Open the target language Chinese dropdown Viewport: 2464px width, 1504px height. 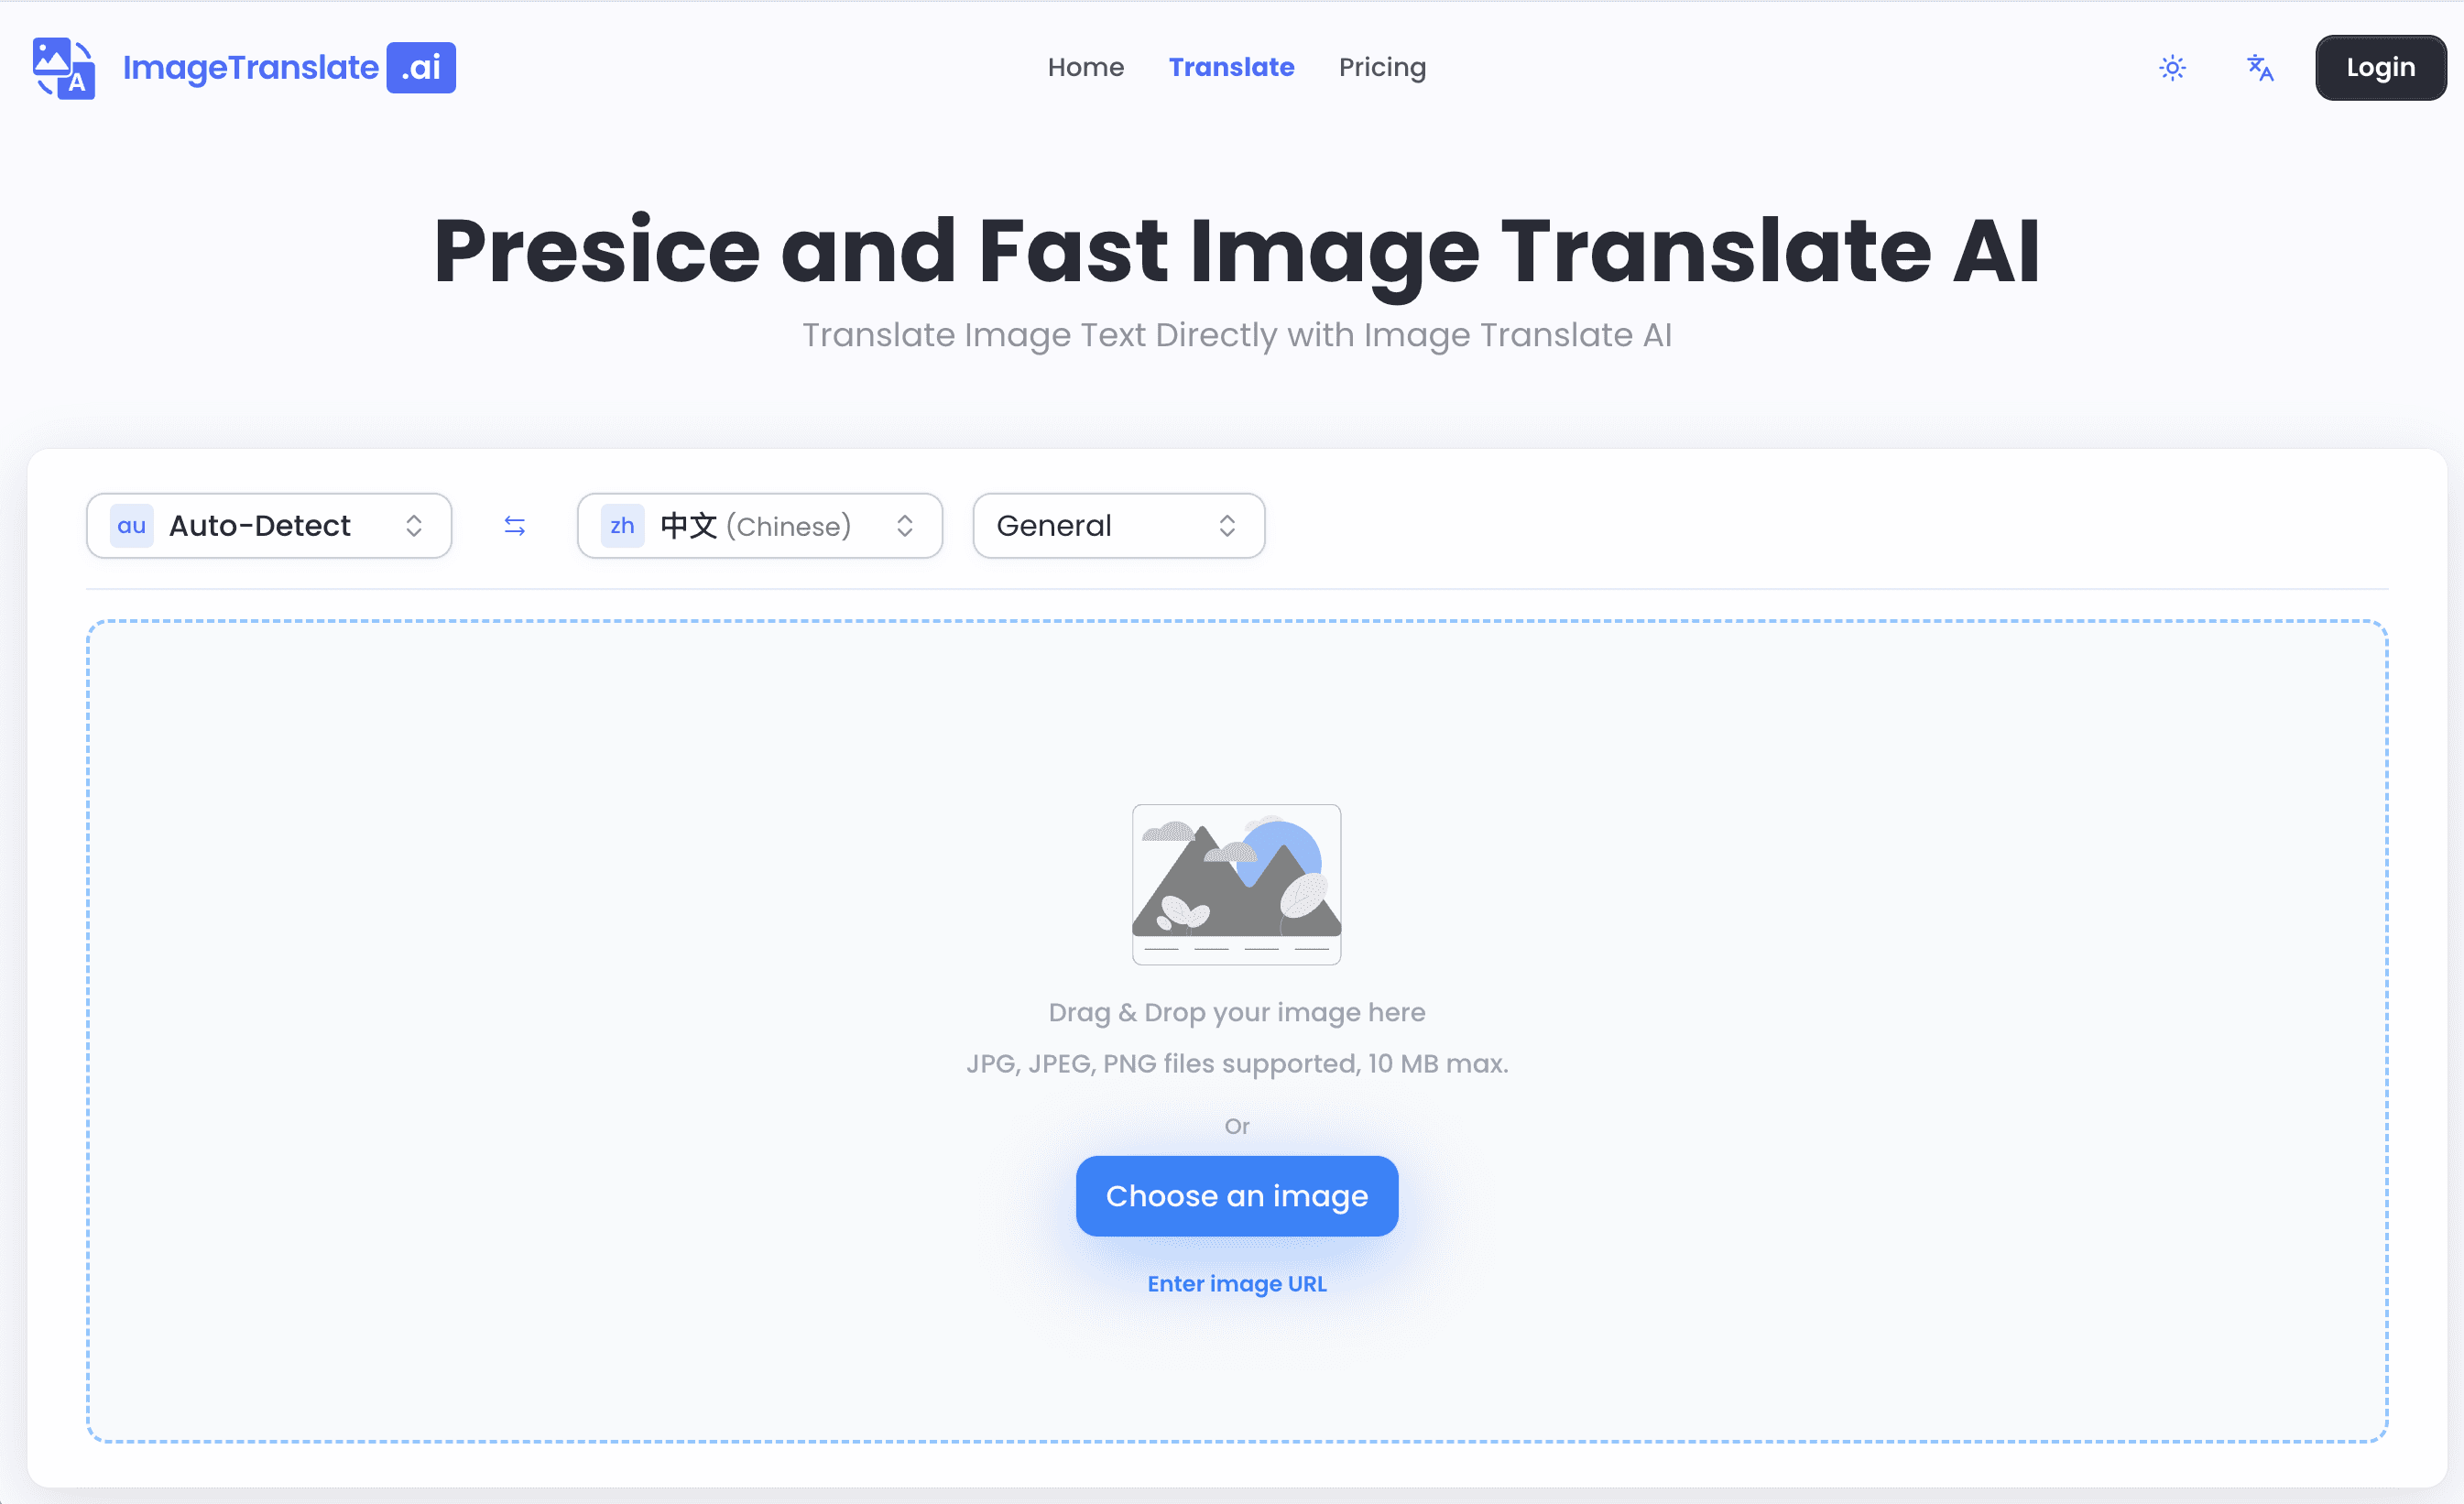(758, 525)
